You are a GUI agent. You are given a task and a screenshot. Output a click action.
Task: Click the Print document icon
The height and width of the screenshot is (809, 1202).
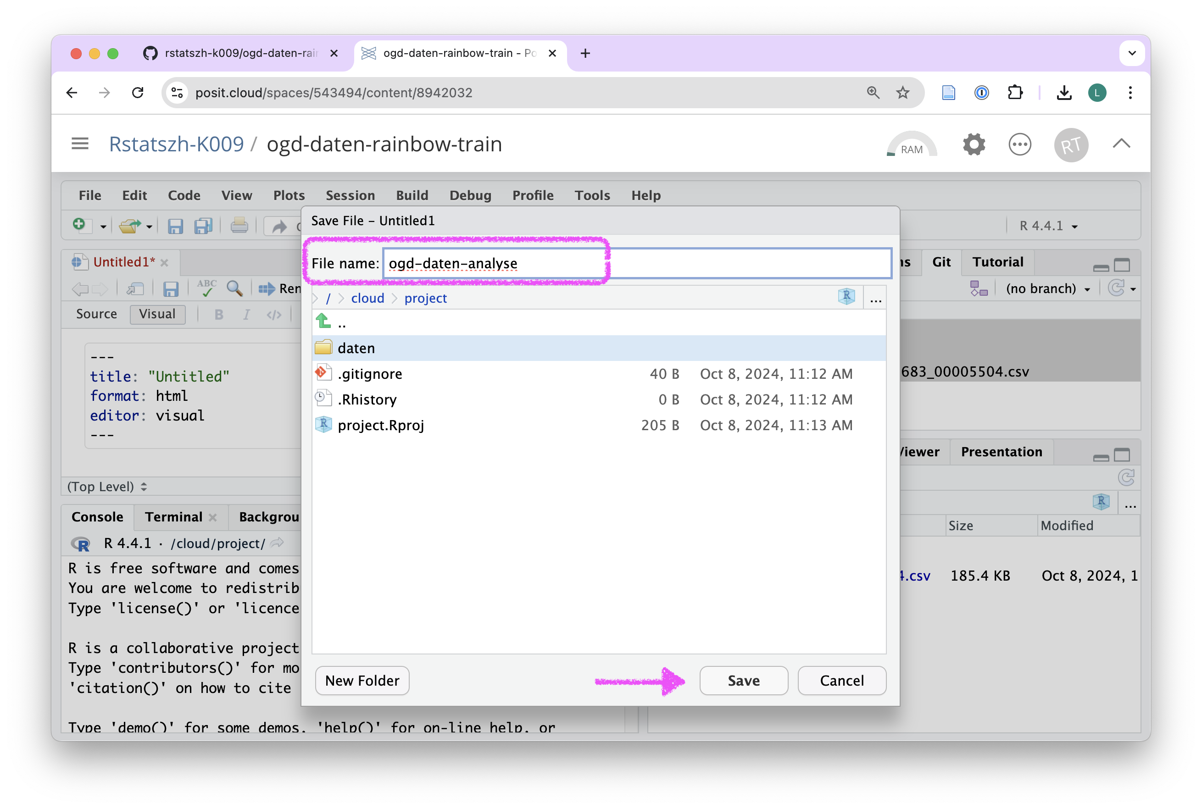pyautogui.click(x=239, y=226)
